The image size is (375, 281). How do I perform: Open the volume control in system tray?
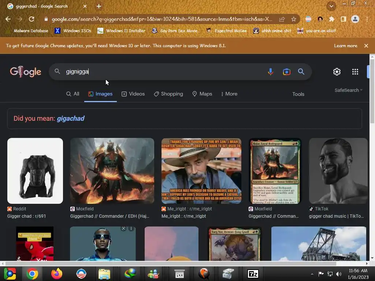(x=339, y=274)
